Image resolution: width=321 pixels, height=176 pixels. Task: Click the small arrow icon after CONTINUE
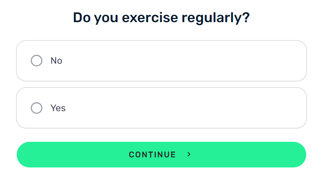coord(189,155)
